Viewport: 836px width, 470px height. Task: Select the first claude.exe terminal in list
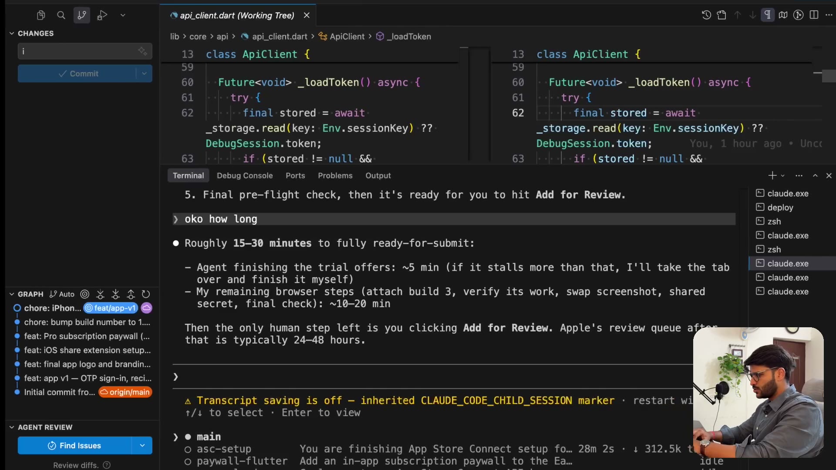click(788, 193)
